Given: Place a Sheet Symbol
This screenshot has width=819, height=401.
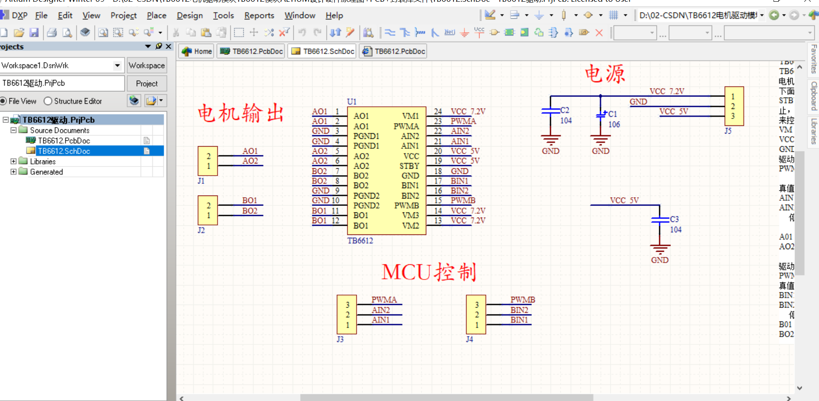Looking at the screenshot, I should [x=509, y=32].
